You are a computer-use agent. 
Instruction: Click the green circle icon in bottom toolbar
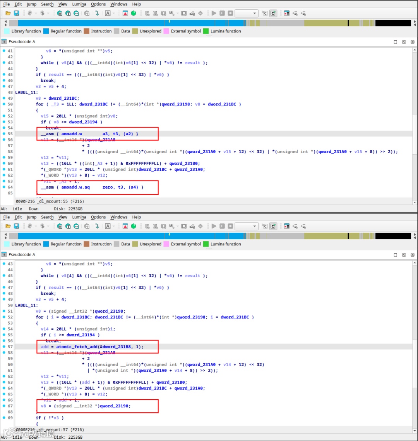coord(134,226)
